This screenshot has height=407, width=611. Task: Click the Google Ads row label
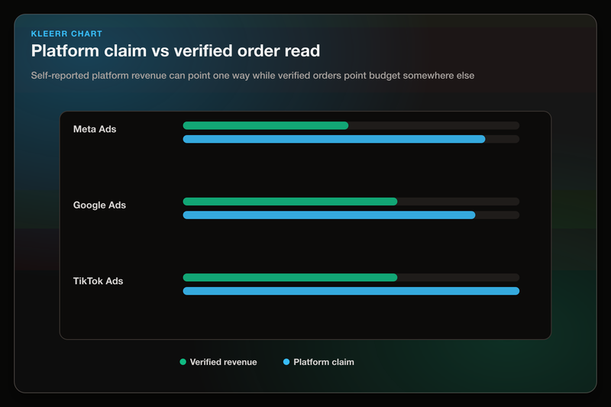tap(99, 205)
